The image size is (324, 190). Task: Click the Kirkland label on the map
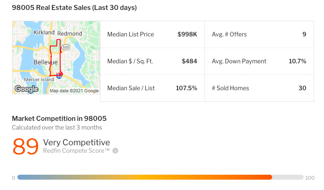click(x=44, y=33)
